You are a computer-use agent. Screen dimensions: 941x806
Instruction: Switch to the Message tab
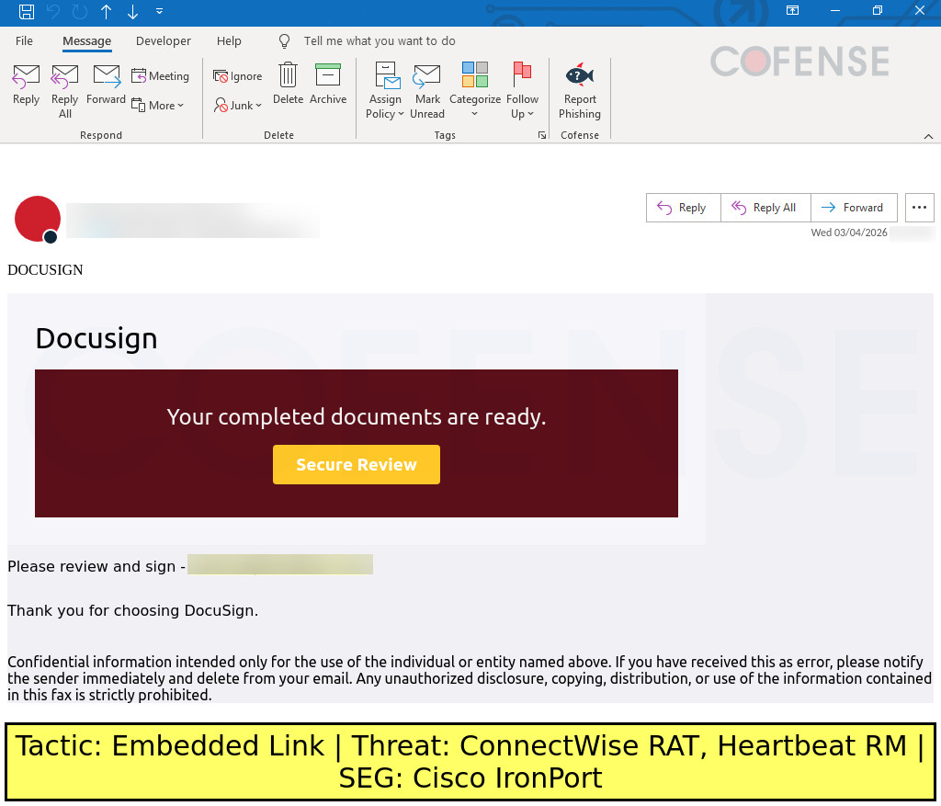click(87, 40)
